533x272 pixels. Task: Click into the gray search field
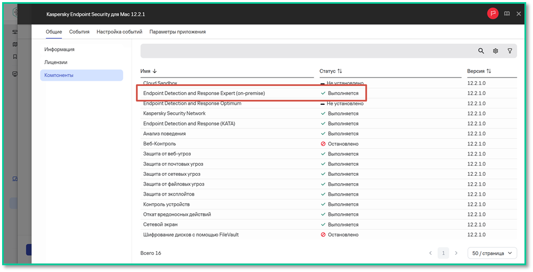click(306, 51)
